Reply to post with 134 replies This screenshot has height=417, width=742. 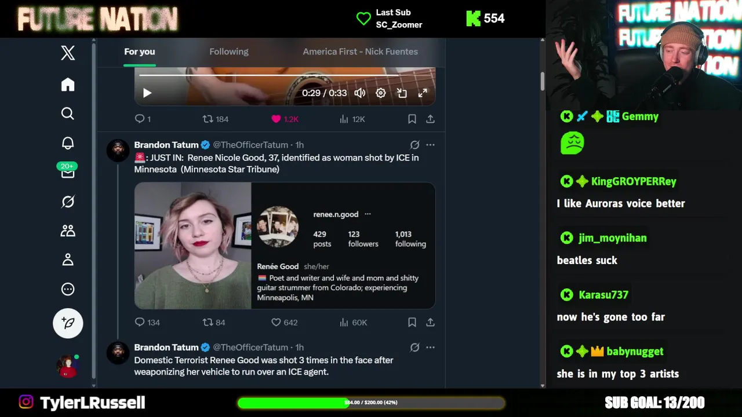147,322
